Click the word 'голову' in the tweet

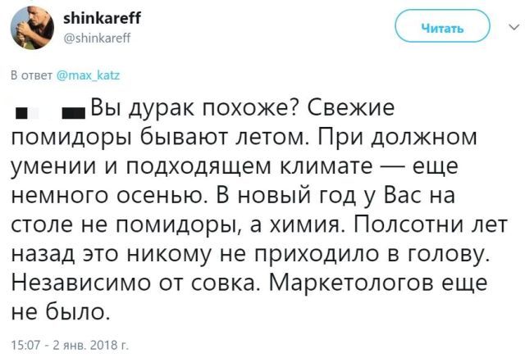[x=448, y=255]
